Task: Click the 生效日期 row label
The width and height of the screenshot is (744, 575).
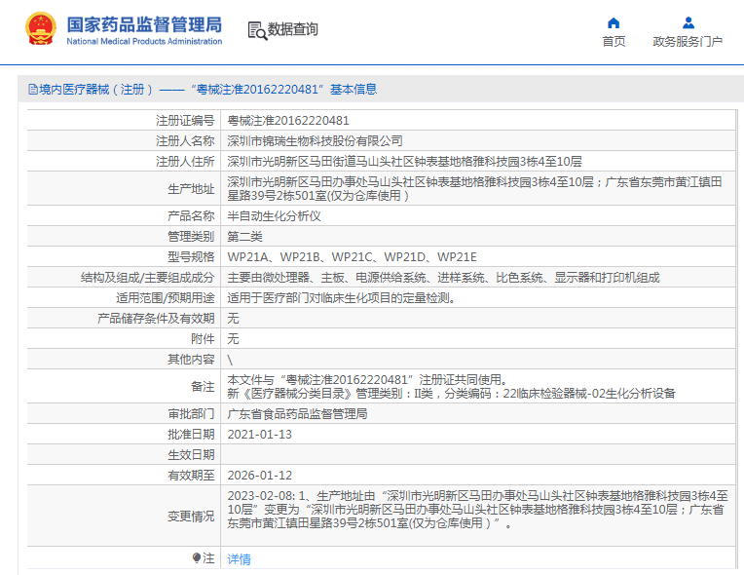Action: (x=191, y=455)
